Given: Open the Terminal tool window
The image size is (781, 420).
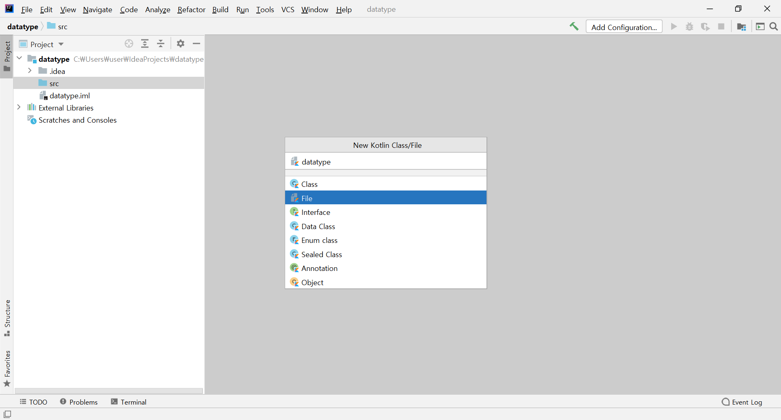Looking at the screenshot, I should pos(129,402).
